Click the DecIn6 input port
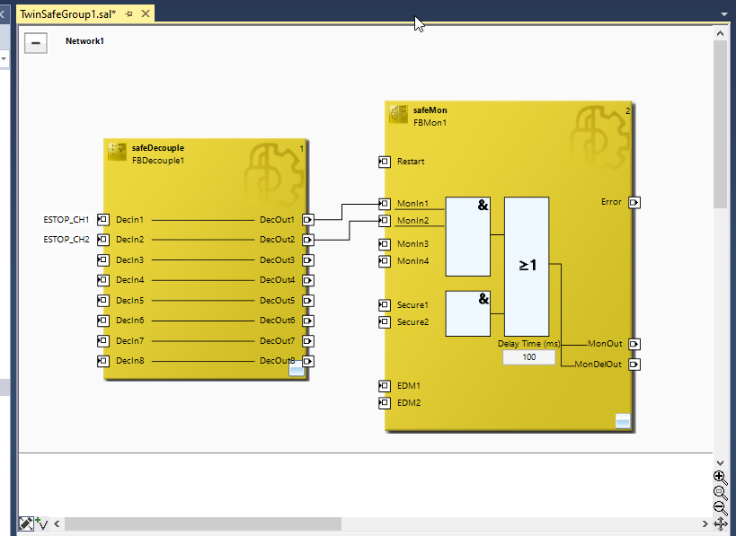The width and height of the screenshot is (736, 536). [103, 321]
